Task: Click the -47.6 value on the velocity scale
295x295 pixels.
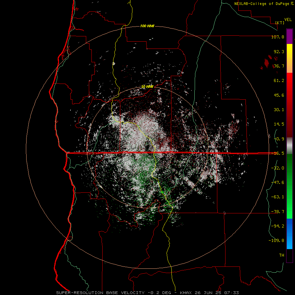Action: click(278, 183)
